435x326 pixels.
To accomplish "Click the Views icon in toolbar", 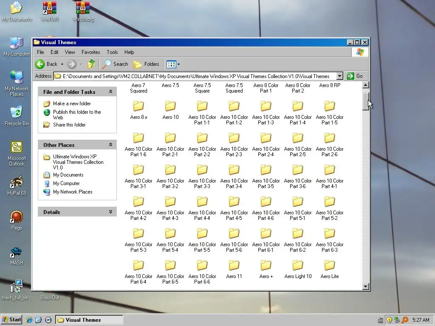I will click(171, 65).
